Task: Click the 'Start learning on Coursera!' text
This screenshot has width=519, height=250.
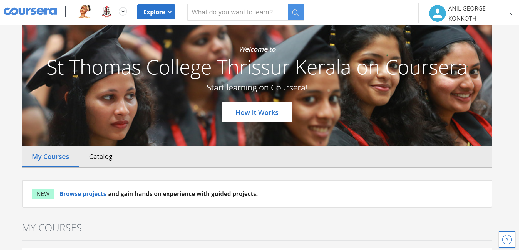Action: pos(257,88)
